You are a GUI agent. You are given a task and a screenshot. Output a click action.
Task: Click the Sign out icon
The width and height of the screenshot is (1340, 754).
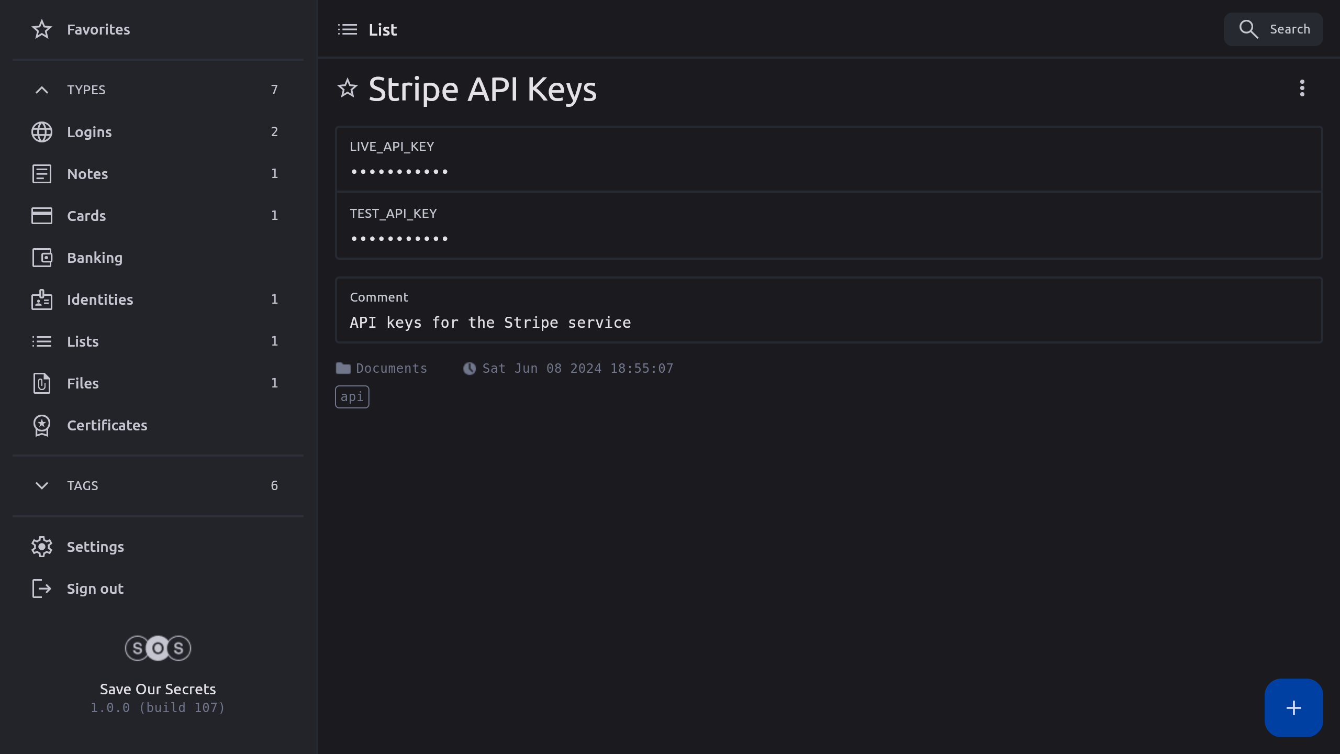(42, 589)
